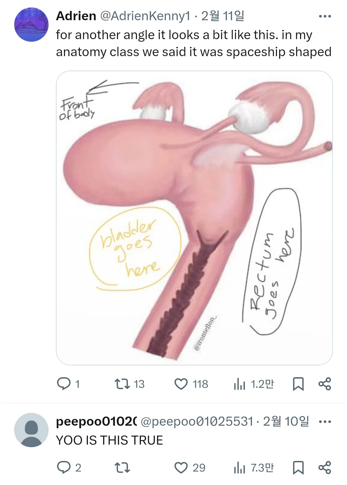Open peepoo's default profile avatar
The width and height of the screenshot is (347, 485).
31,430
